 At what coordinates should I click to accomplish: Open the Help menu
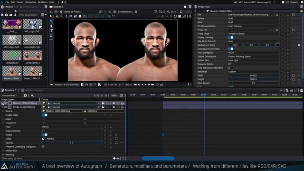point(52,2)
